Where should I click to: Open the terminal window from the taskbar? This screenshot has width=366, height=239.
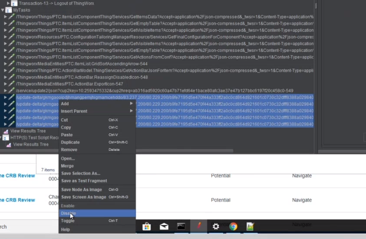tap(181, 226)
